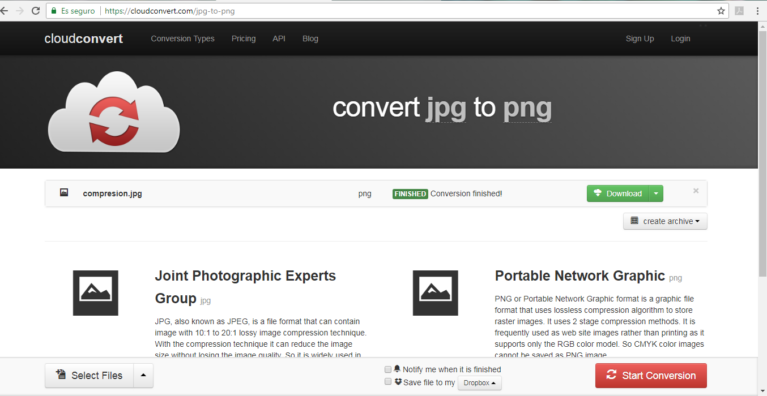Viewport: 767px width, 396px height.
Task: Click the bell icon next to Notify me
Action: [397, 369]
